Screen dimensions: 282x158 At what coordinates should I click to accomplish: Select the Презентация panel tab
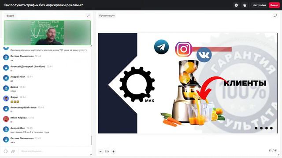pos(107,16)
